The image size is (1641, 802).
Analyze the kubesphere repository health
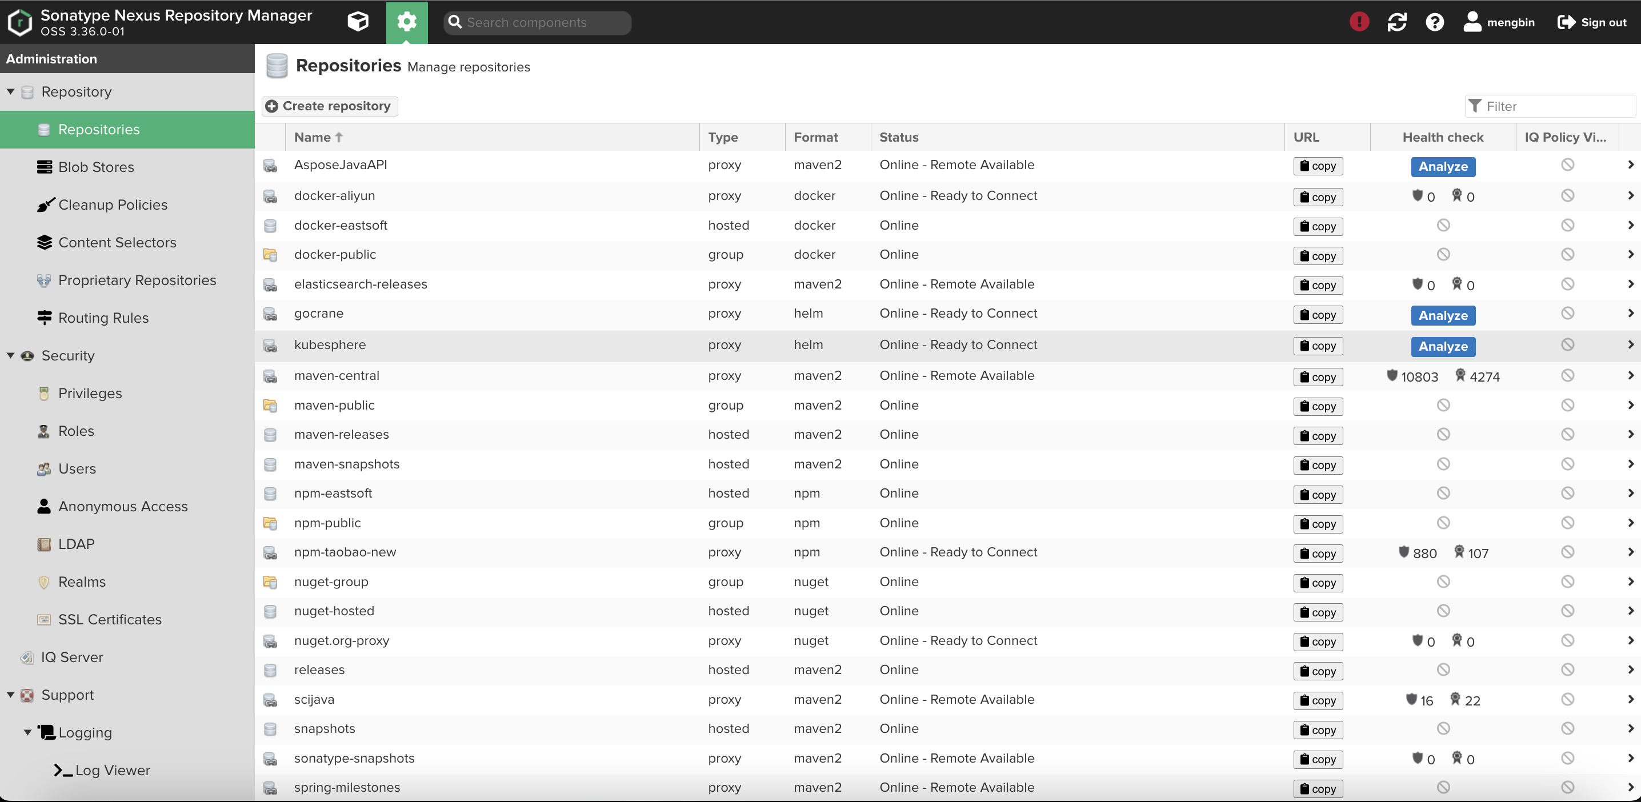click(x=1443, y=347)
